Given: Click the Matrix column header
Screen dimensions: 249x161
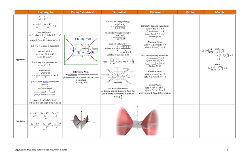Looking at the screenshot, I should tap(220, 12).
